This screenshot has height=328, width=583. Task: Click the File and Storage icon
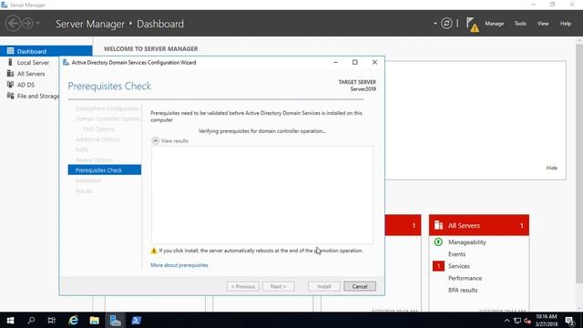click(10, 96)
